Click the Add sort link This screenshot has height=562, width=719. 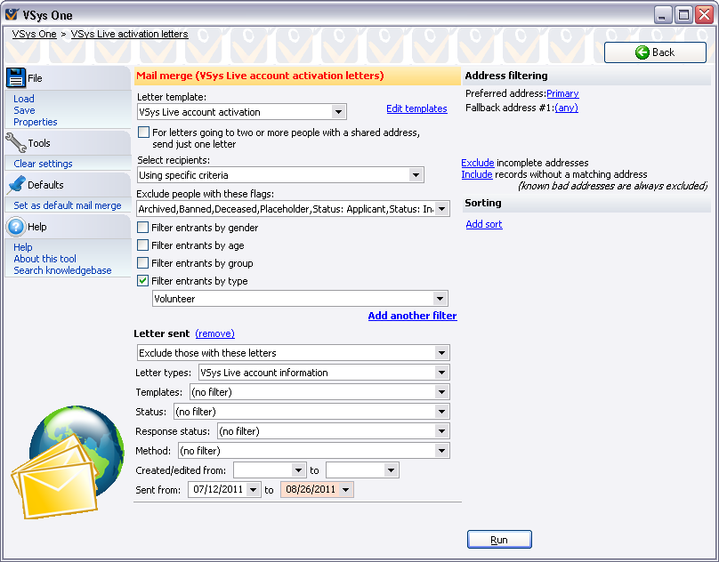point(484,224)
